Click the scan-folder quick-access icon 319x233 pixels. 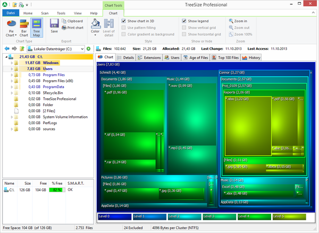[x=21, y=4]
